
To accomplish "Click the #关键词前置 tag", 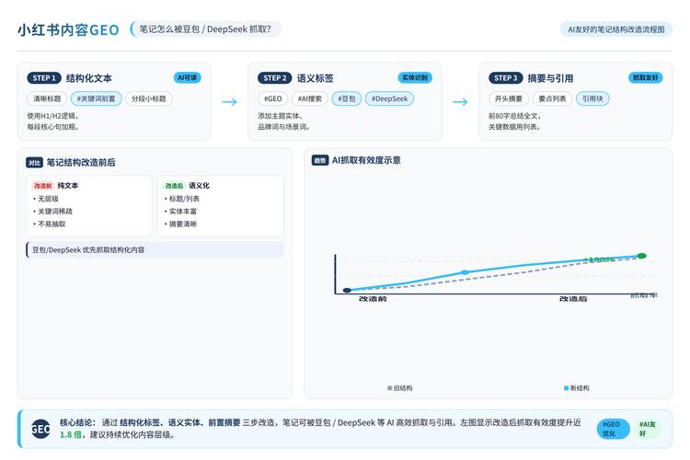I will tap(96, 98).
